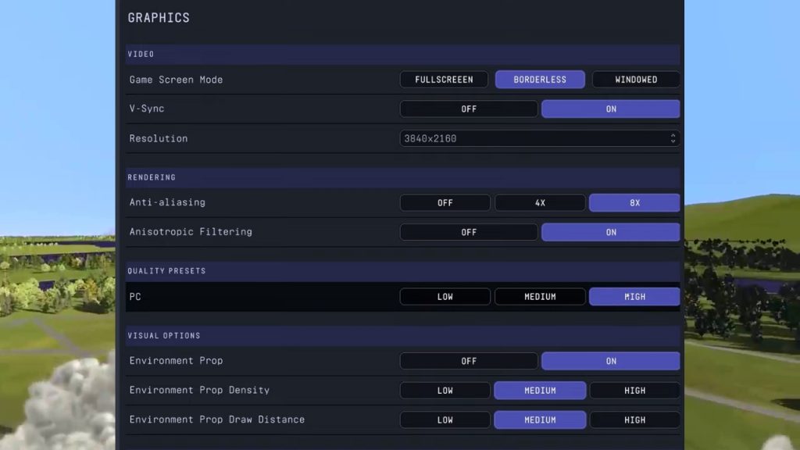Set Anti-aliasing to Off
This screenshot has width=800, height=450.
(x=445, y=202)
